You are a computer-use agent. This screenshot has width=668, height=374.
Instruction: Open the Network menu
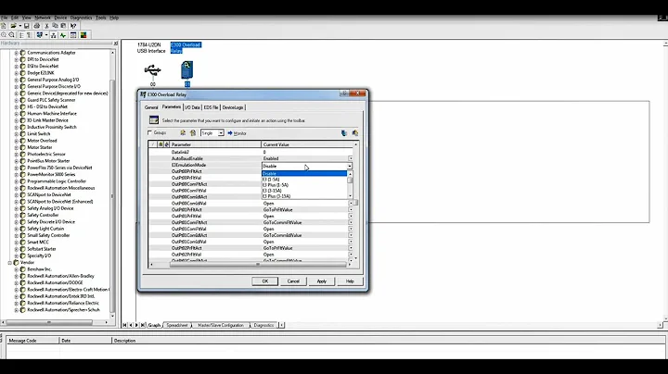pos(43,18)
